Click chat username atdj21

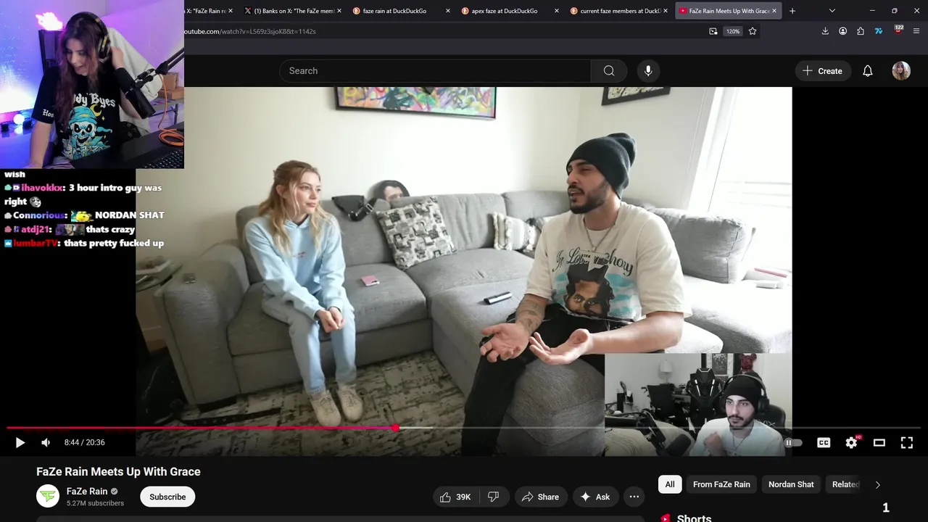[x=36, y=229]
